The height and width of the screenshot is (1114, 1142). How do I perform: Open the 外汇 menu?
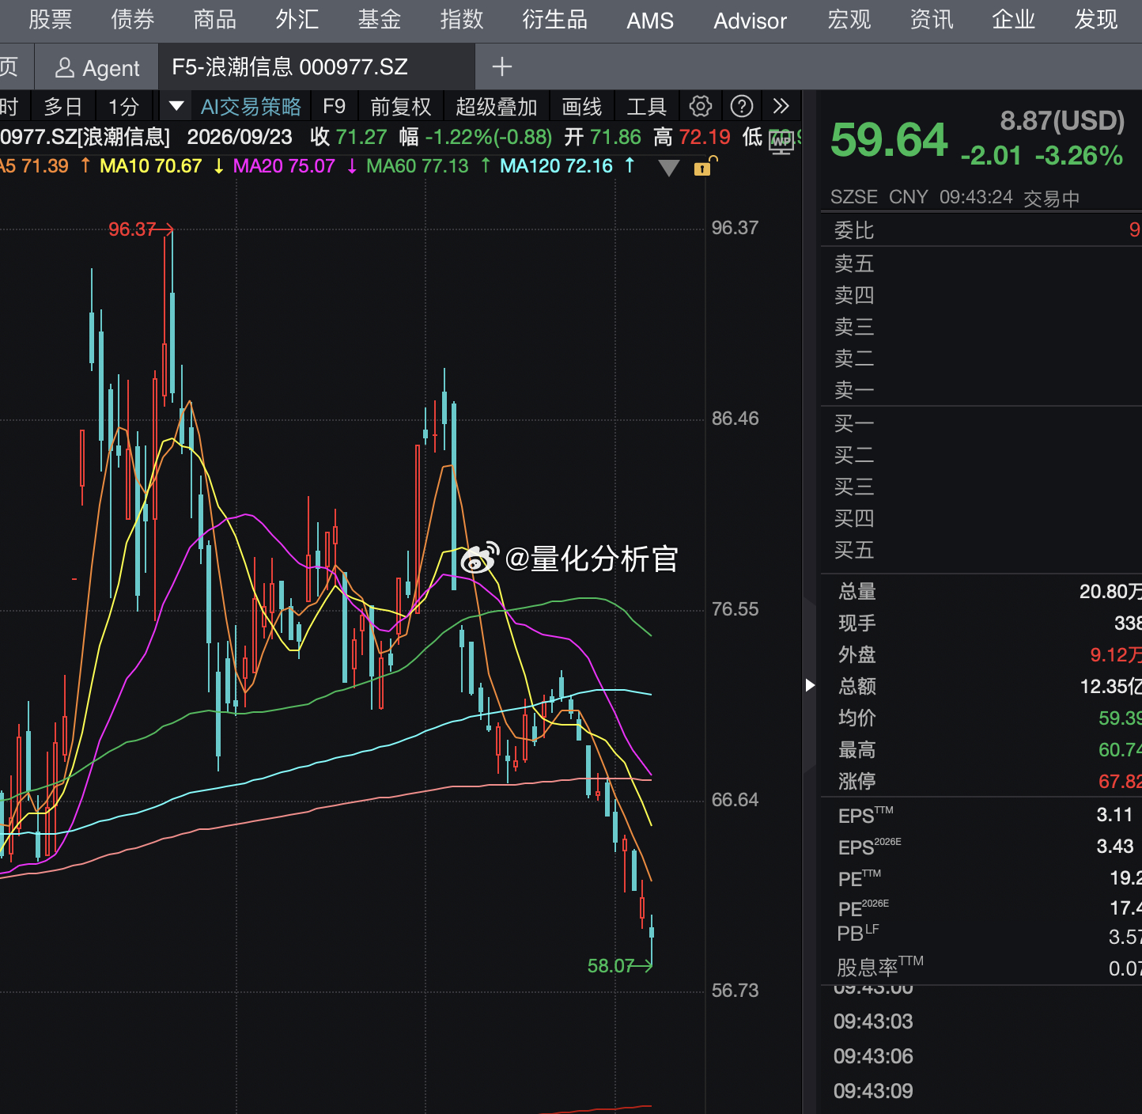point(297,20)
